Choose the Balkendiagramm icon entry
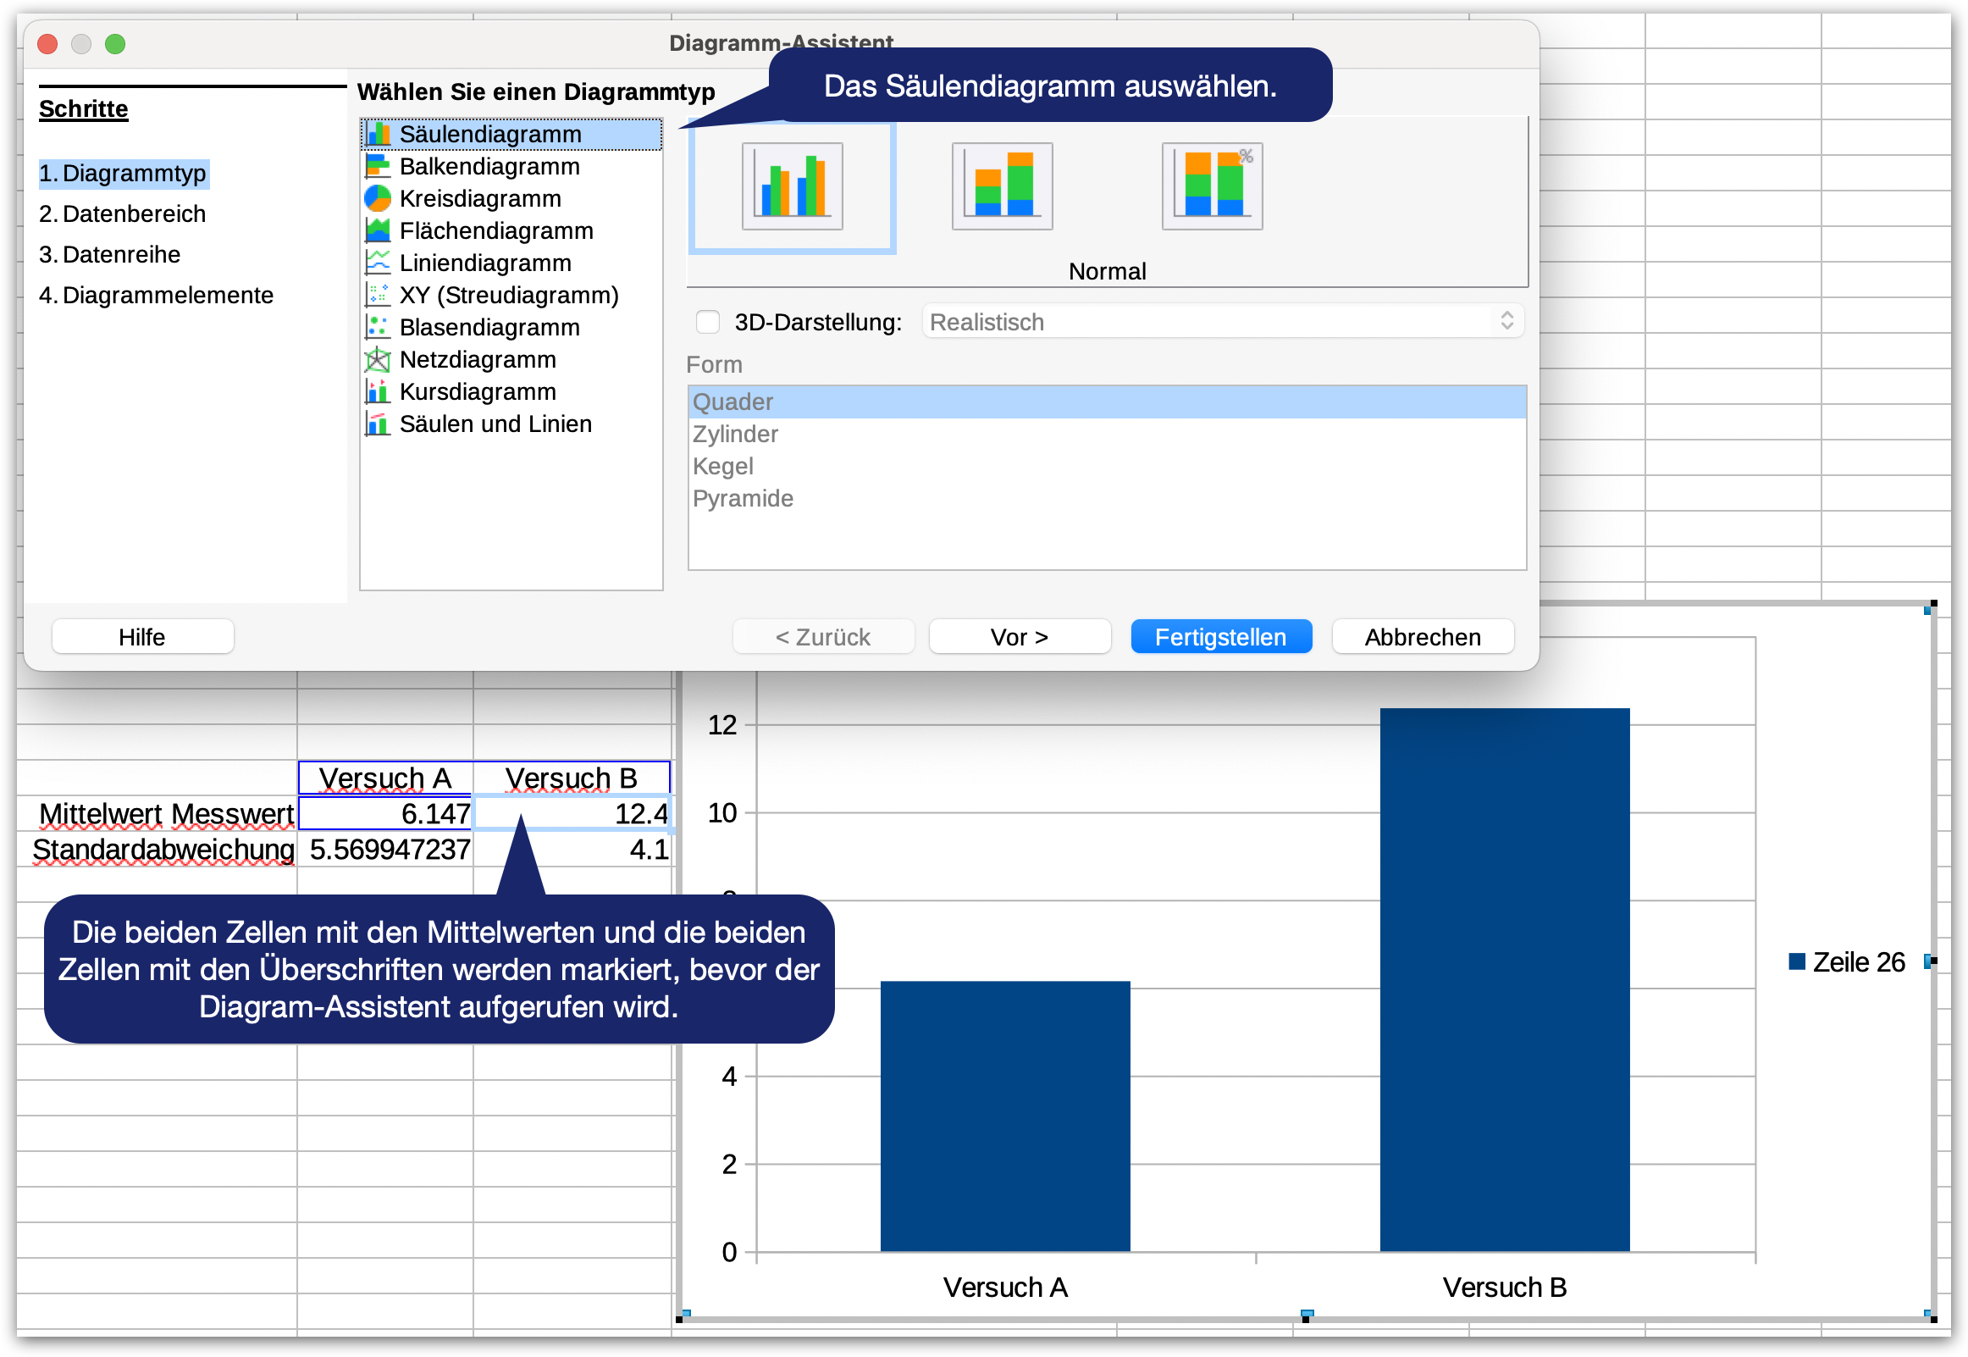Image resolution: width=1968 pixels, height=1357 pixels. point(378,167)
